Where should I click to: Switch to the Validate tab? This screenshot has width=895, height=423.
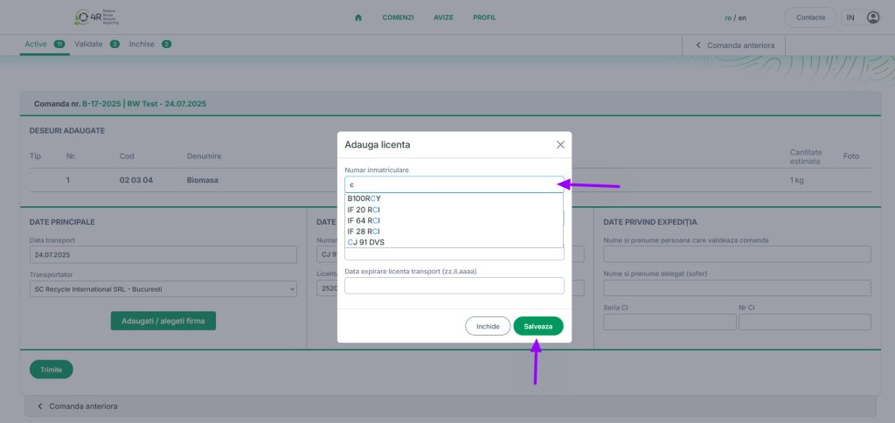(x=89, y=44)
